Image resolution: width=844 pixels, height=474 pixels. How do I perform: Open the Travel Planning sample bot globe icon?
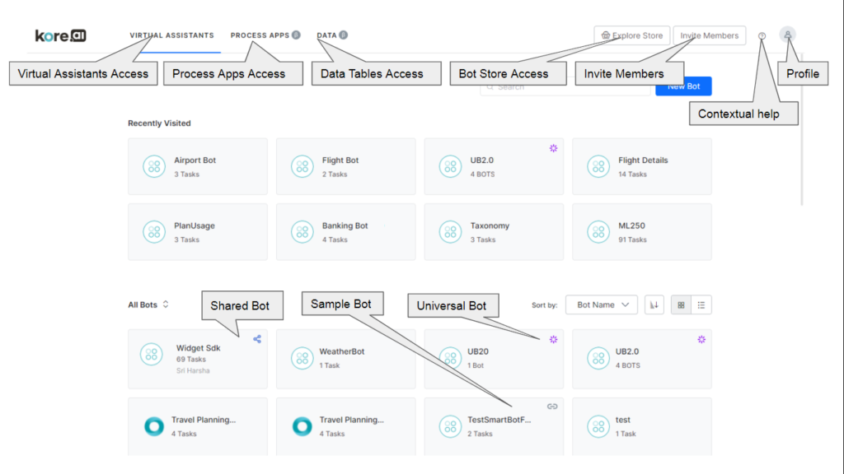(153, 426)
